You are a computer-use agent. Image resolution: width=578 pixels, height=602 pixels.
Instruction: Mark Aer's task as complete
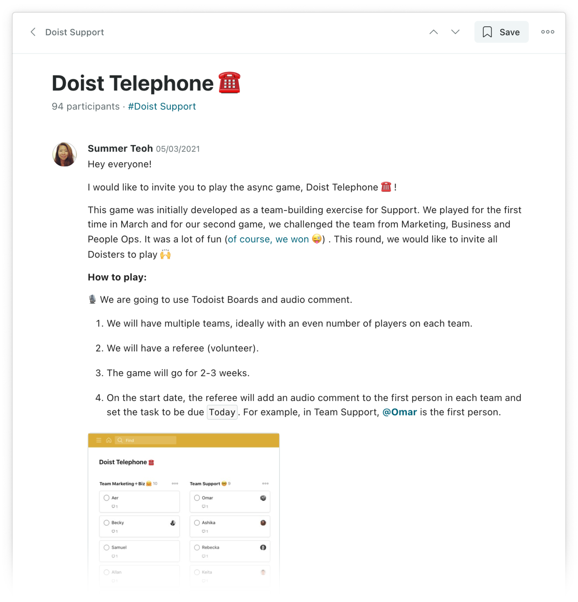point(106,498)
